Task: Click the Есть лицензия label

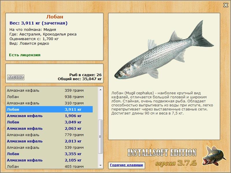Action: pyautogui.click(x=25, y=55)
